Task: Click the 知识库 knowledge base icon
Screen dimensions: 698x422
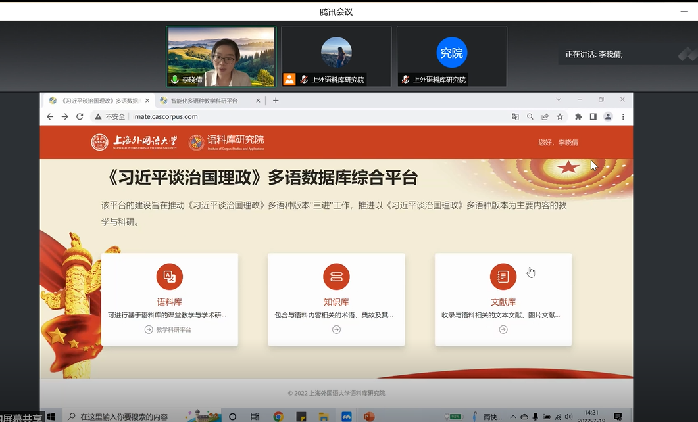Action: click(336, 277)
